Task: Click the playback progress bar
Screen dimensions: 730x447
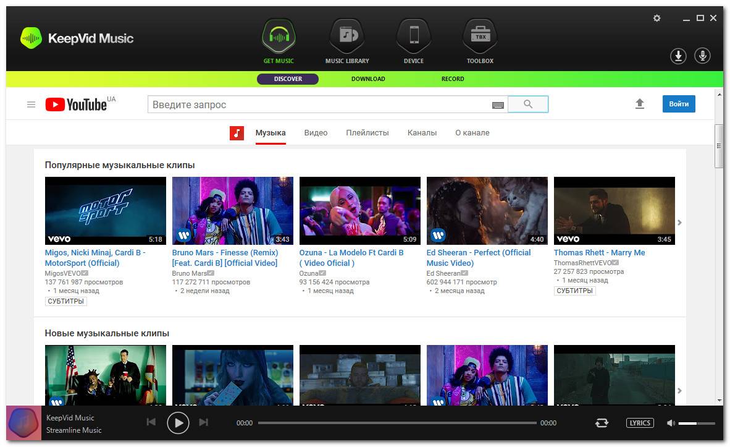Action: [397, 423]
